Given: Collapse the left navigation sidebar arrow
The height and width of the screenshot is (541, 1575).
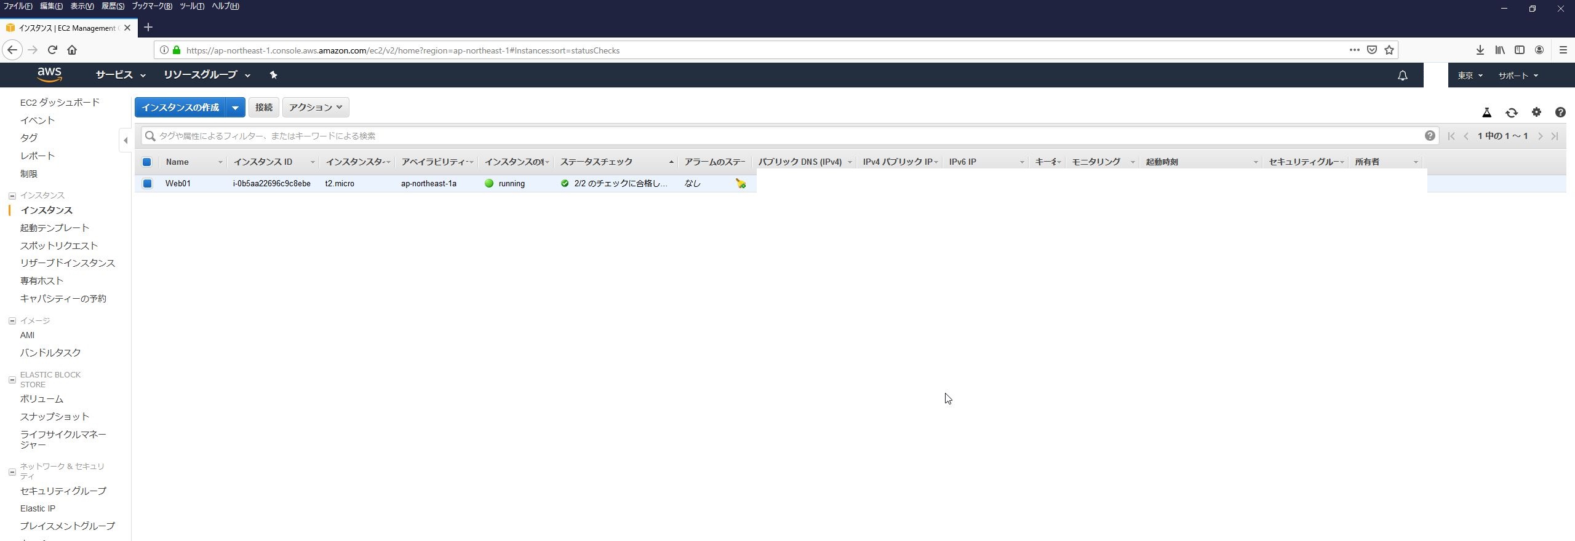Looking at the screenshot, I should point(126,140).
